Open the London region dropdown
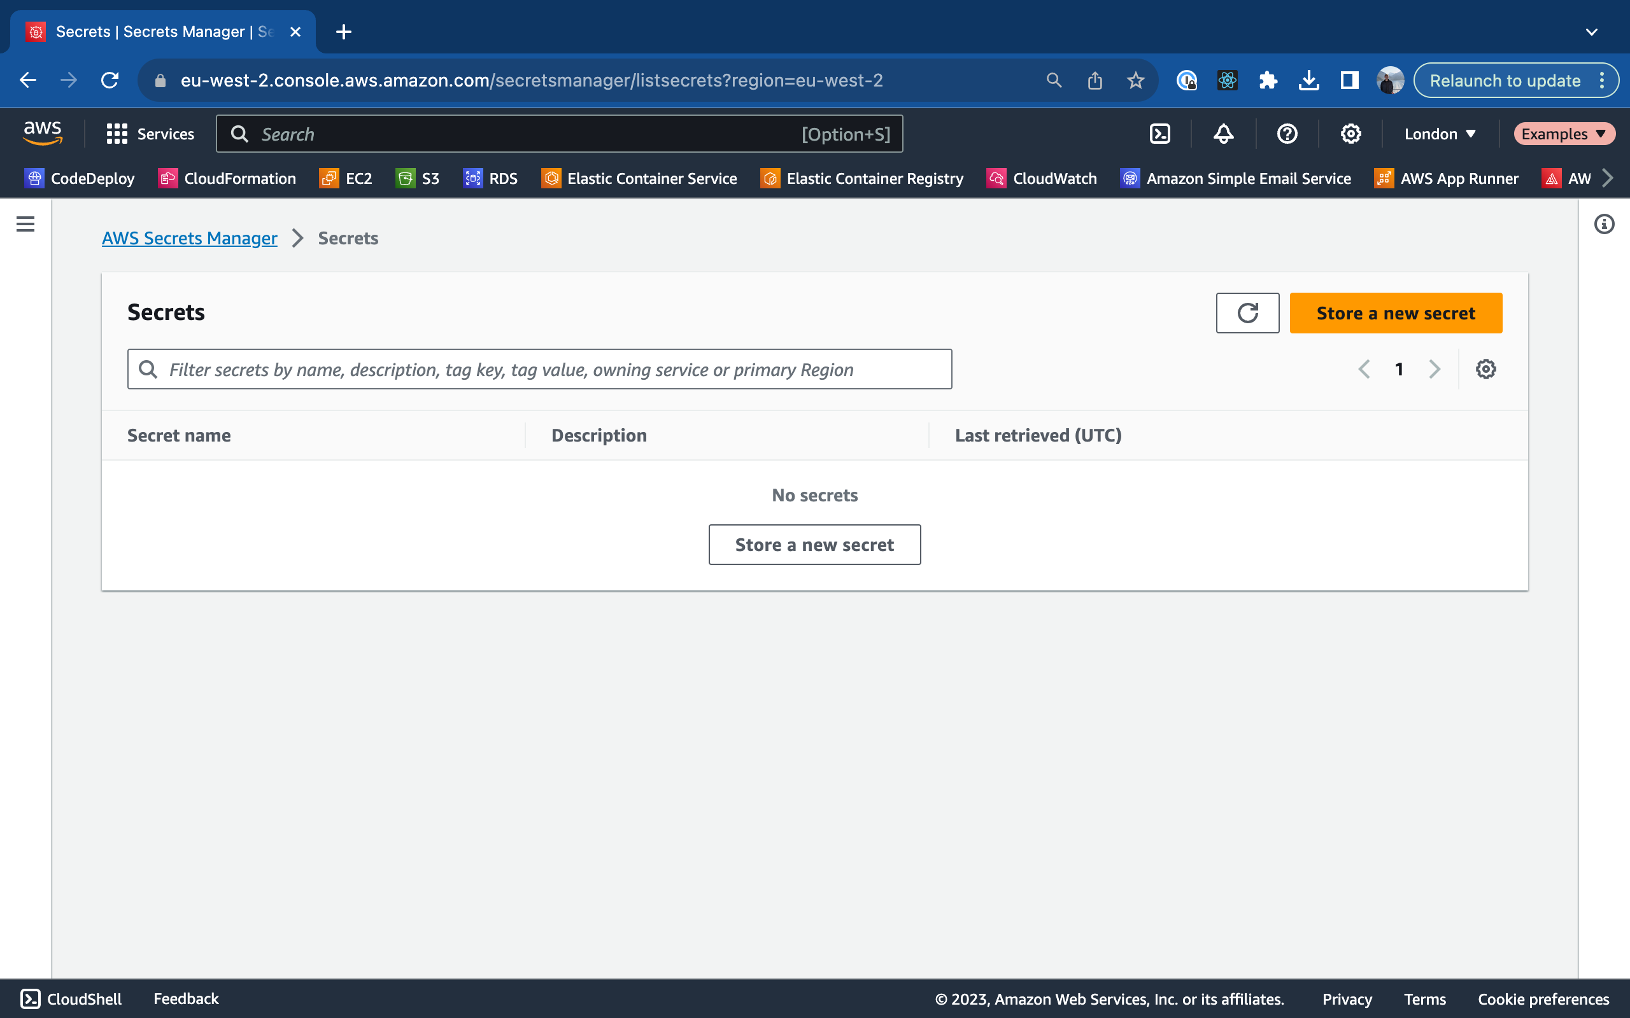Viewport: 1630px width, 1018px height. (x=1440, y=134)
